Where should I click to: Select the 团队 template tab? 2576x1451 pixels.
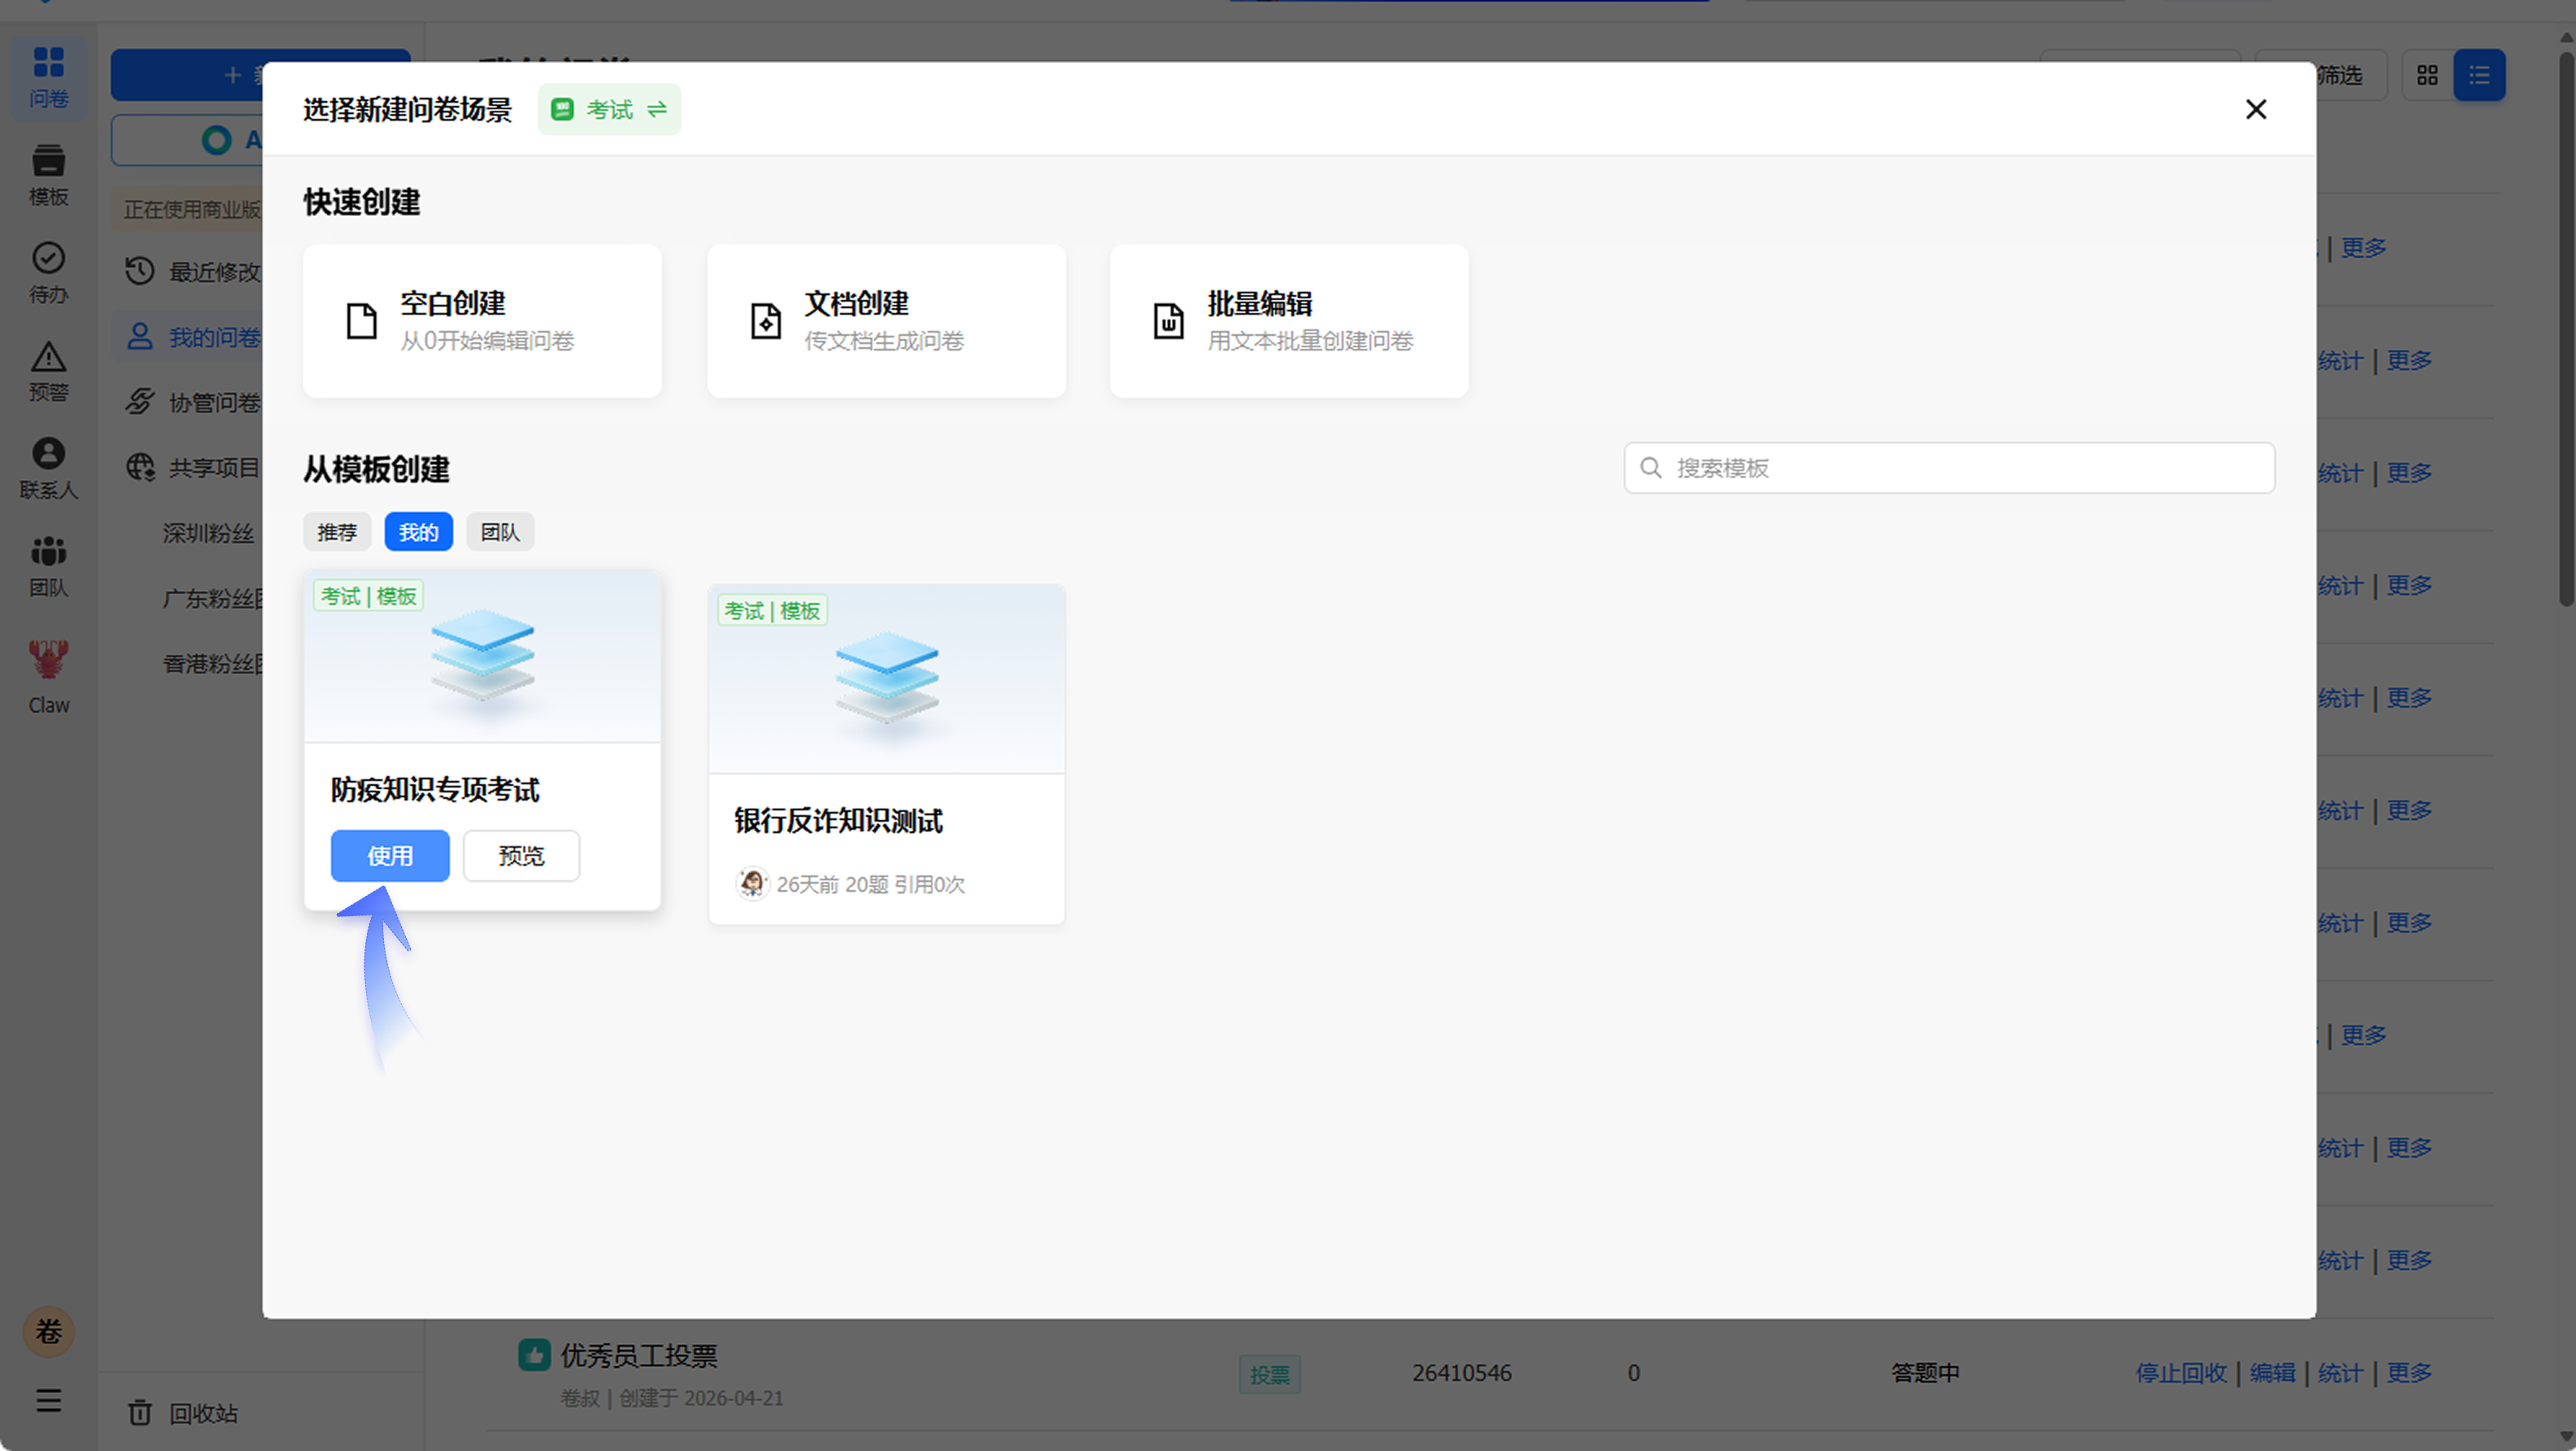pyautogui.click(x=500, y=532)
